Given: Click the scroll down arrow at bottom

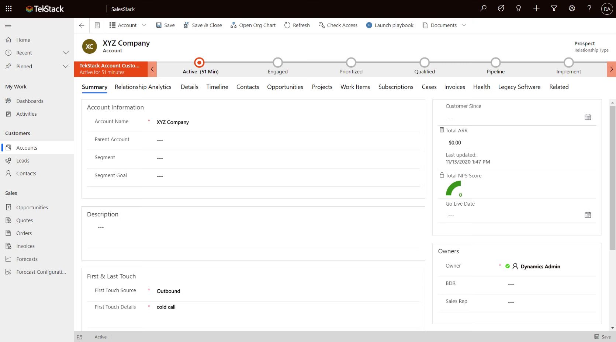Looking at the screenshot, I should 613,328.
